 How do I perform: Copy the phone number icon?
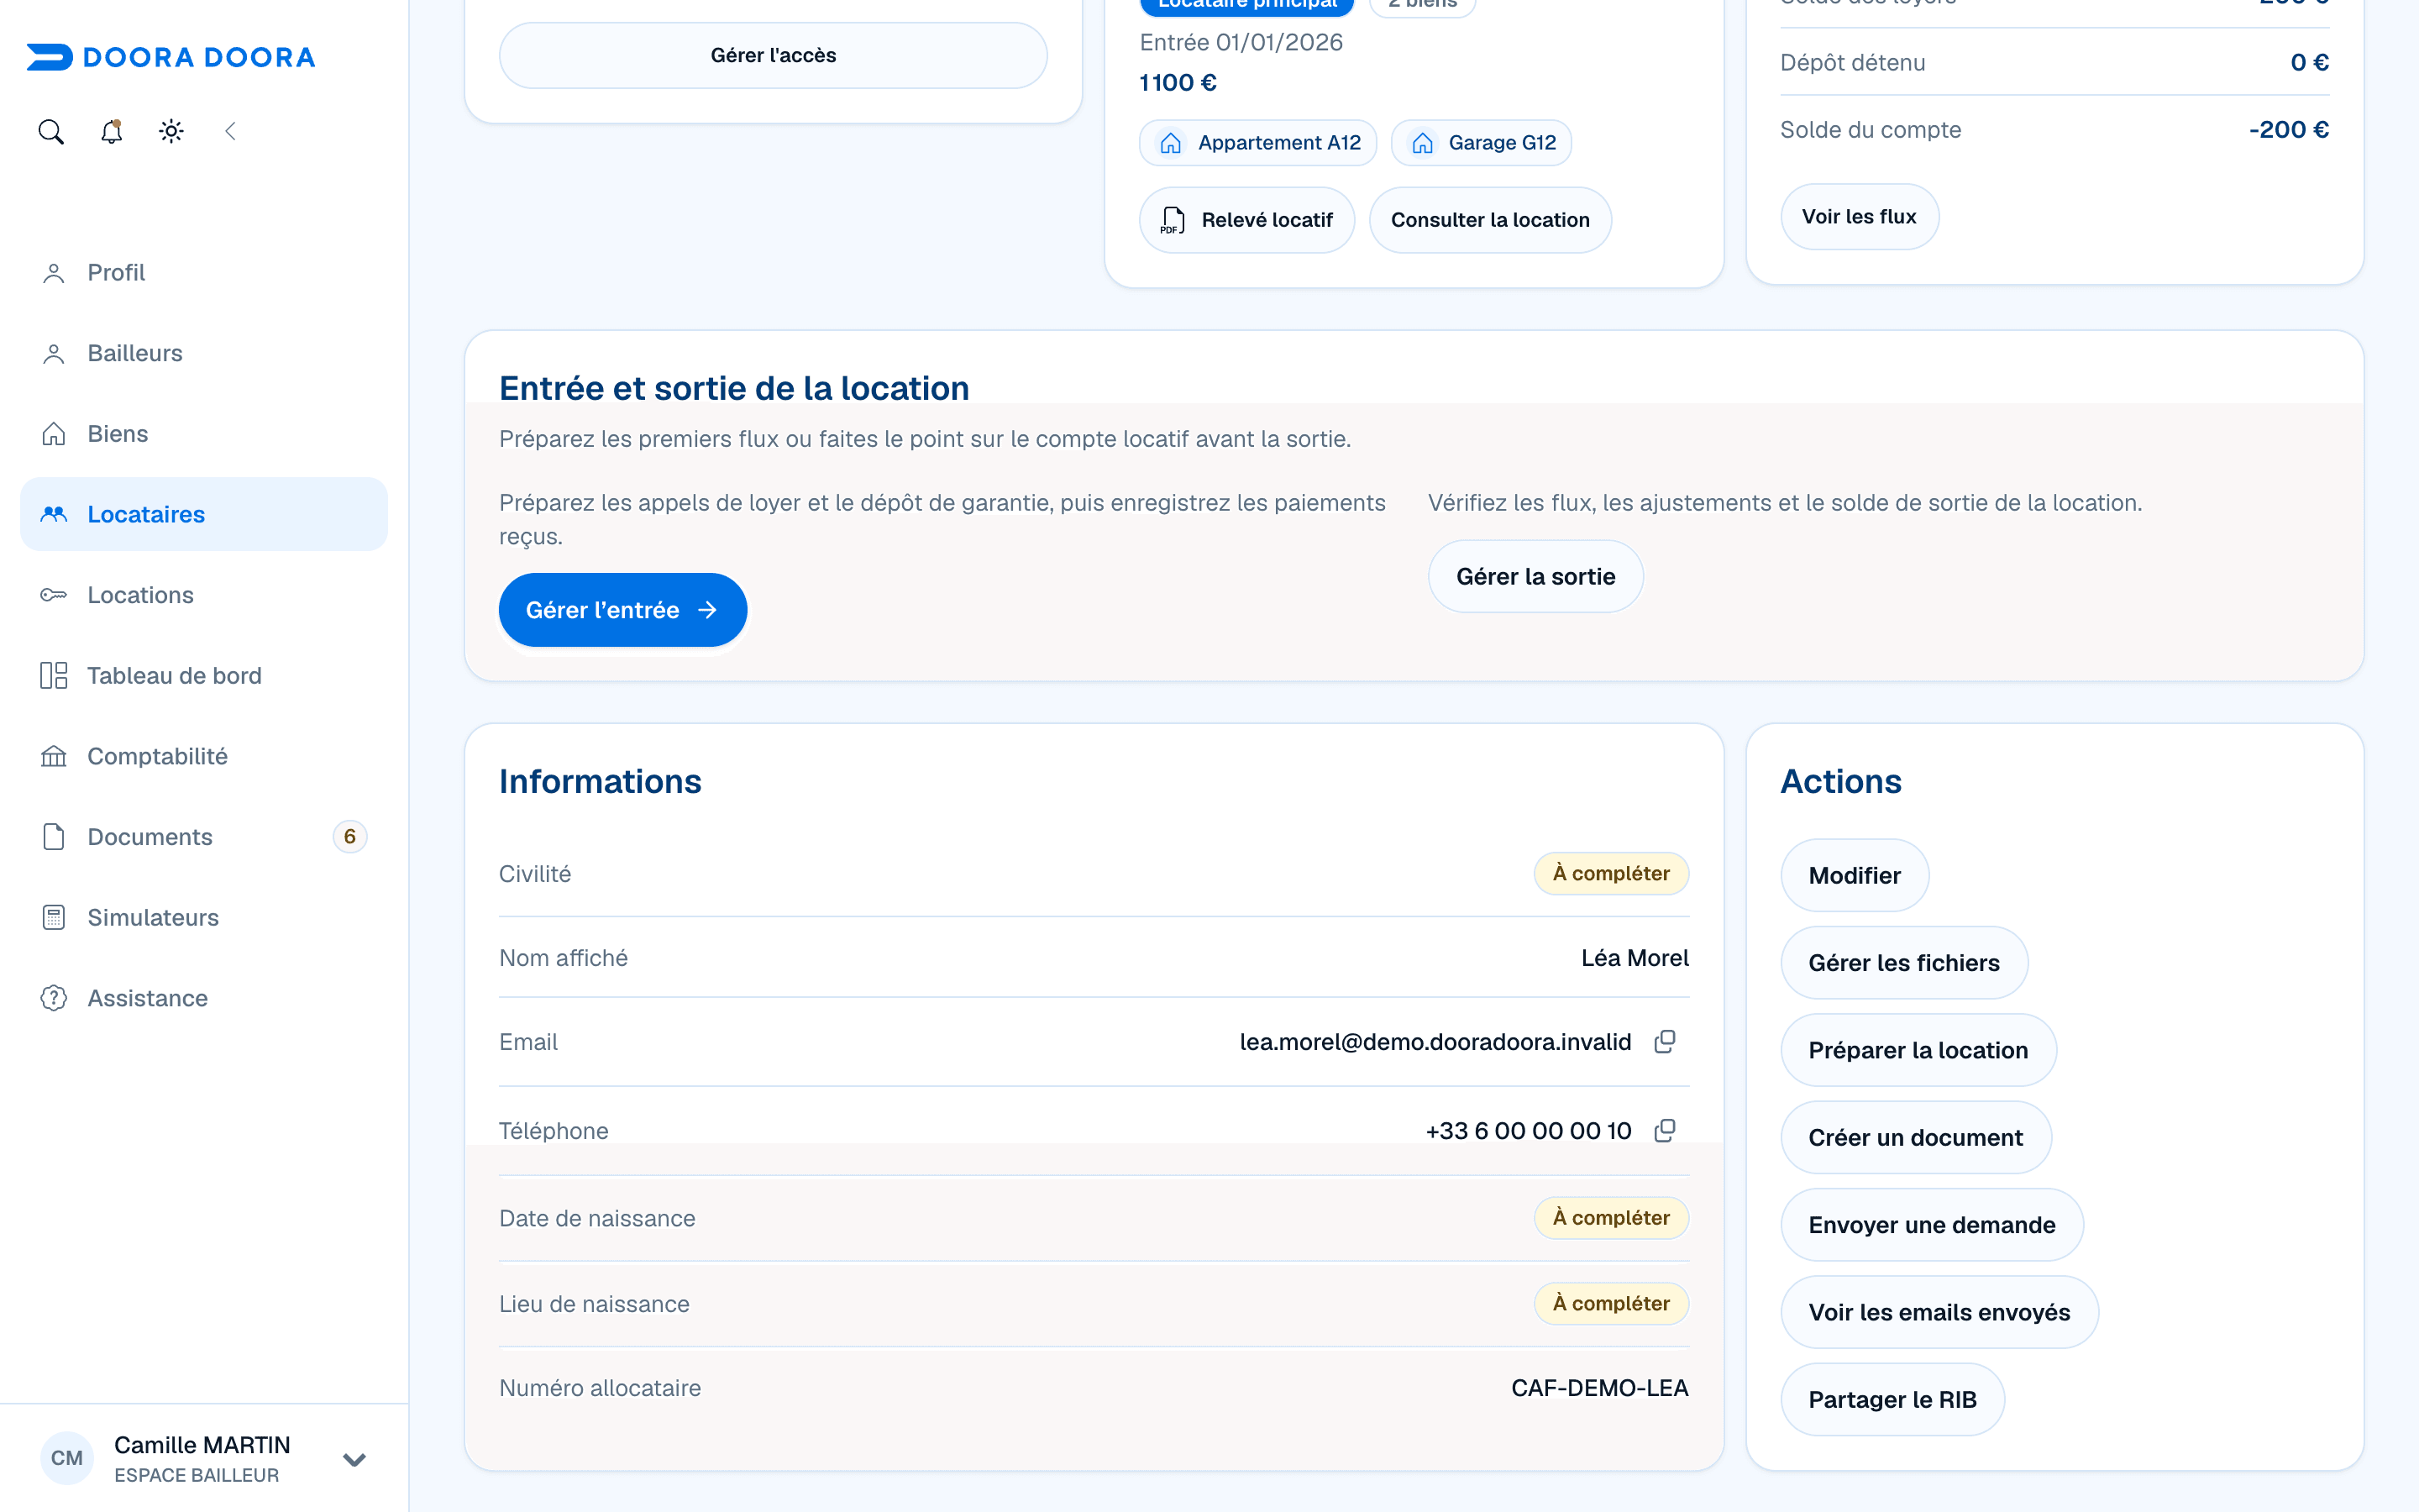[1664, 1131]
